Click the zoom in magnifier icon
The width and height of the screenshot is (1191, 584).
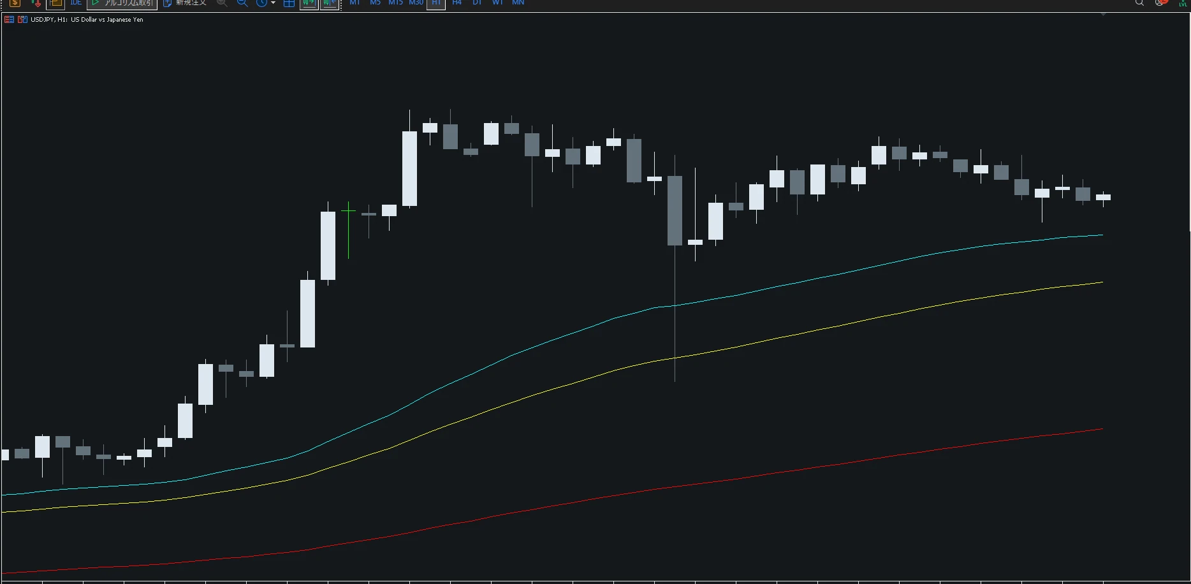222,3
